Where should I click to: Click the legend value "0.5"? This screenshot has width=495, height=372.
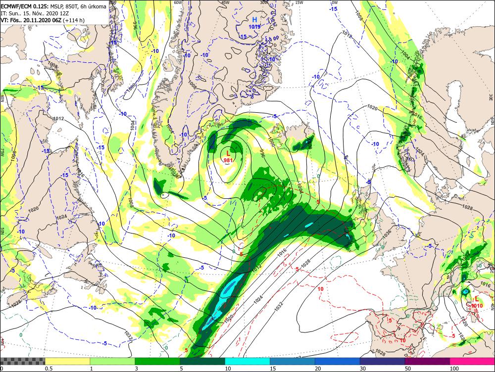pos(49,369)
